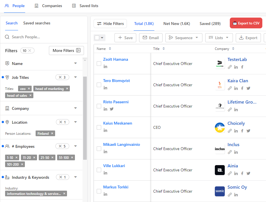Switch to the Companies tab
The width and height of the screenshot is (266, 202).
(48, 6)
